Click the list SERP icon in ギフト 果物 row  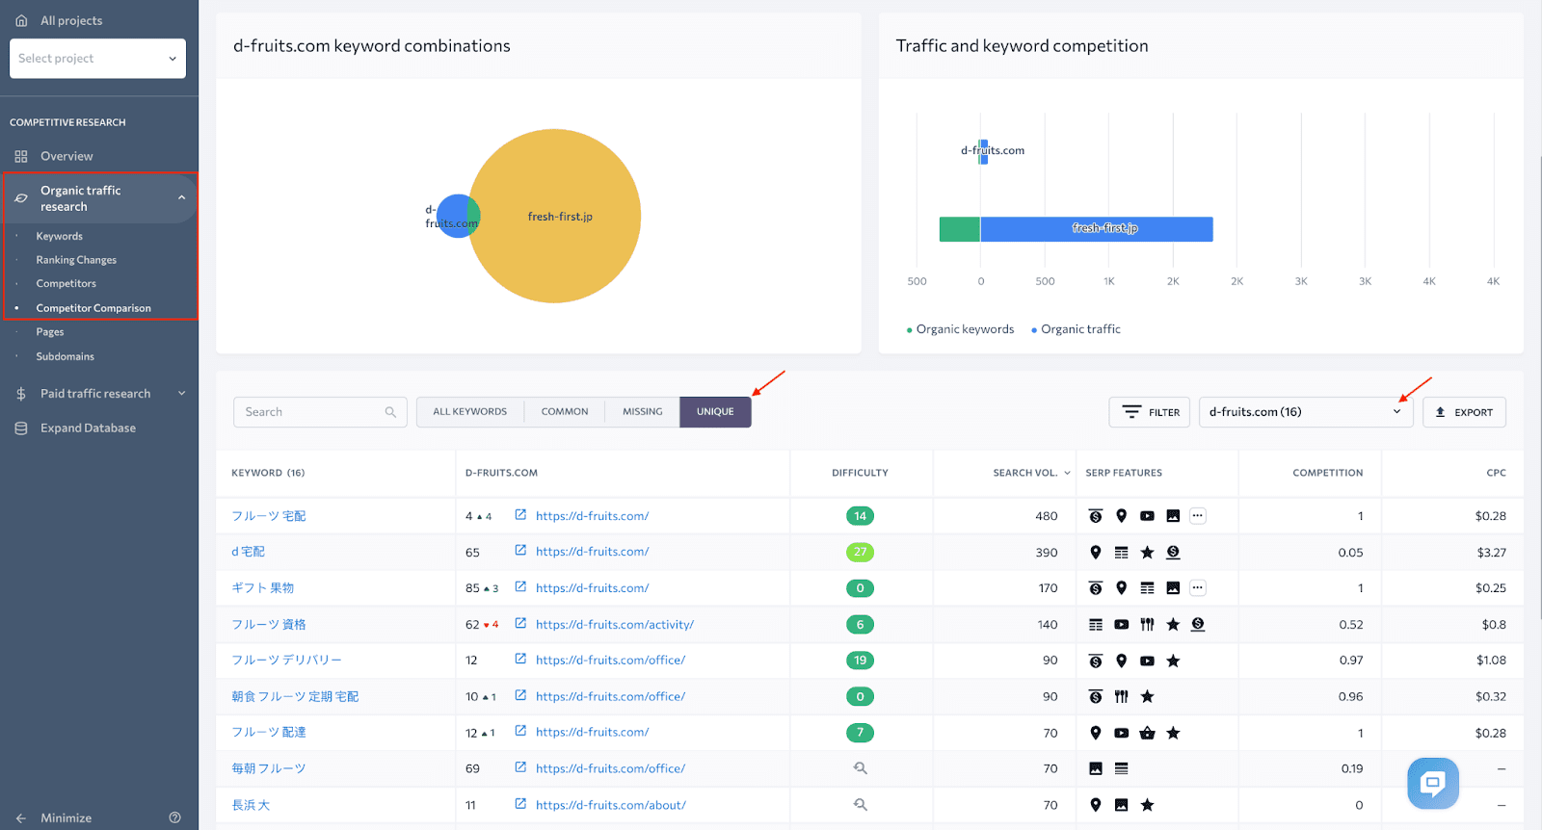pyautogui.click(x=1147, y=588)
